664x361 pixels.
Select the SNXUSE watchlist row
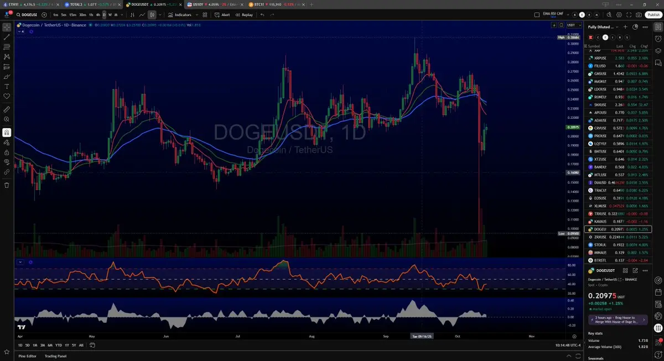tap(618, 104)
